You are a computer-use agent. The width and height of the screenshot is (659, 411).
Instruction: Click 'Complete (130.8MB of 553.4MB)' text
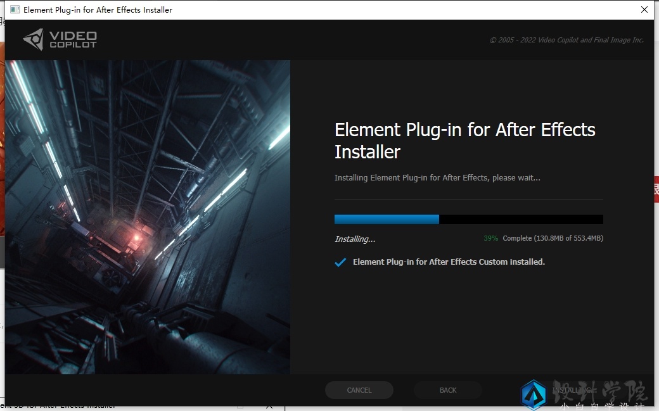click(x=553, y=238)
